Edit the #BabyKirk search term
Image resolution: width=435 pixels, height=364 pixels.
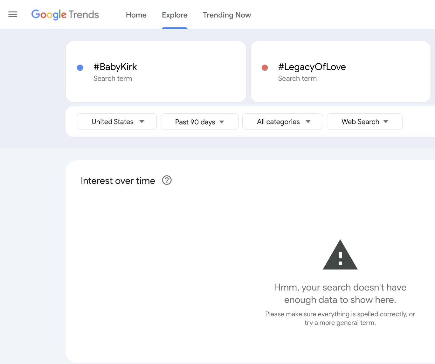click(115, 67)
